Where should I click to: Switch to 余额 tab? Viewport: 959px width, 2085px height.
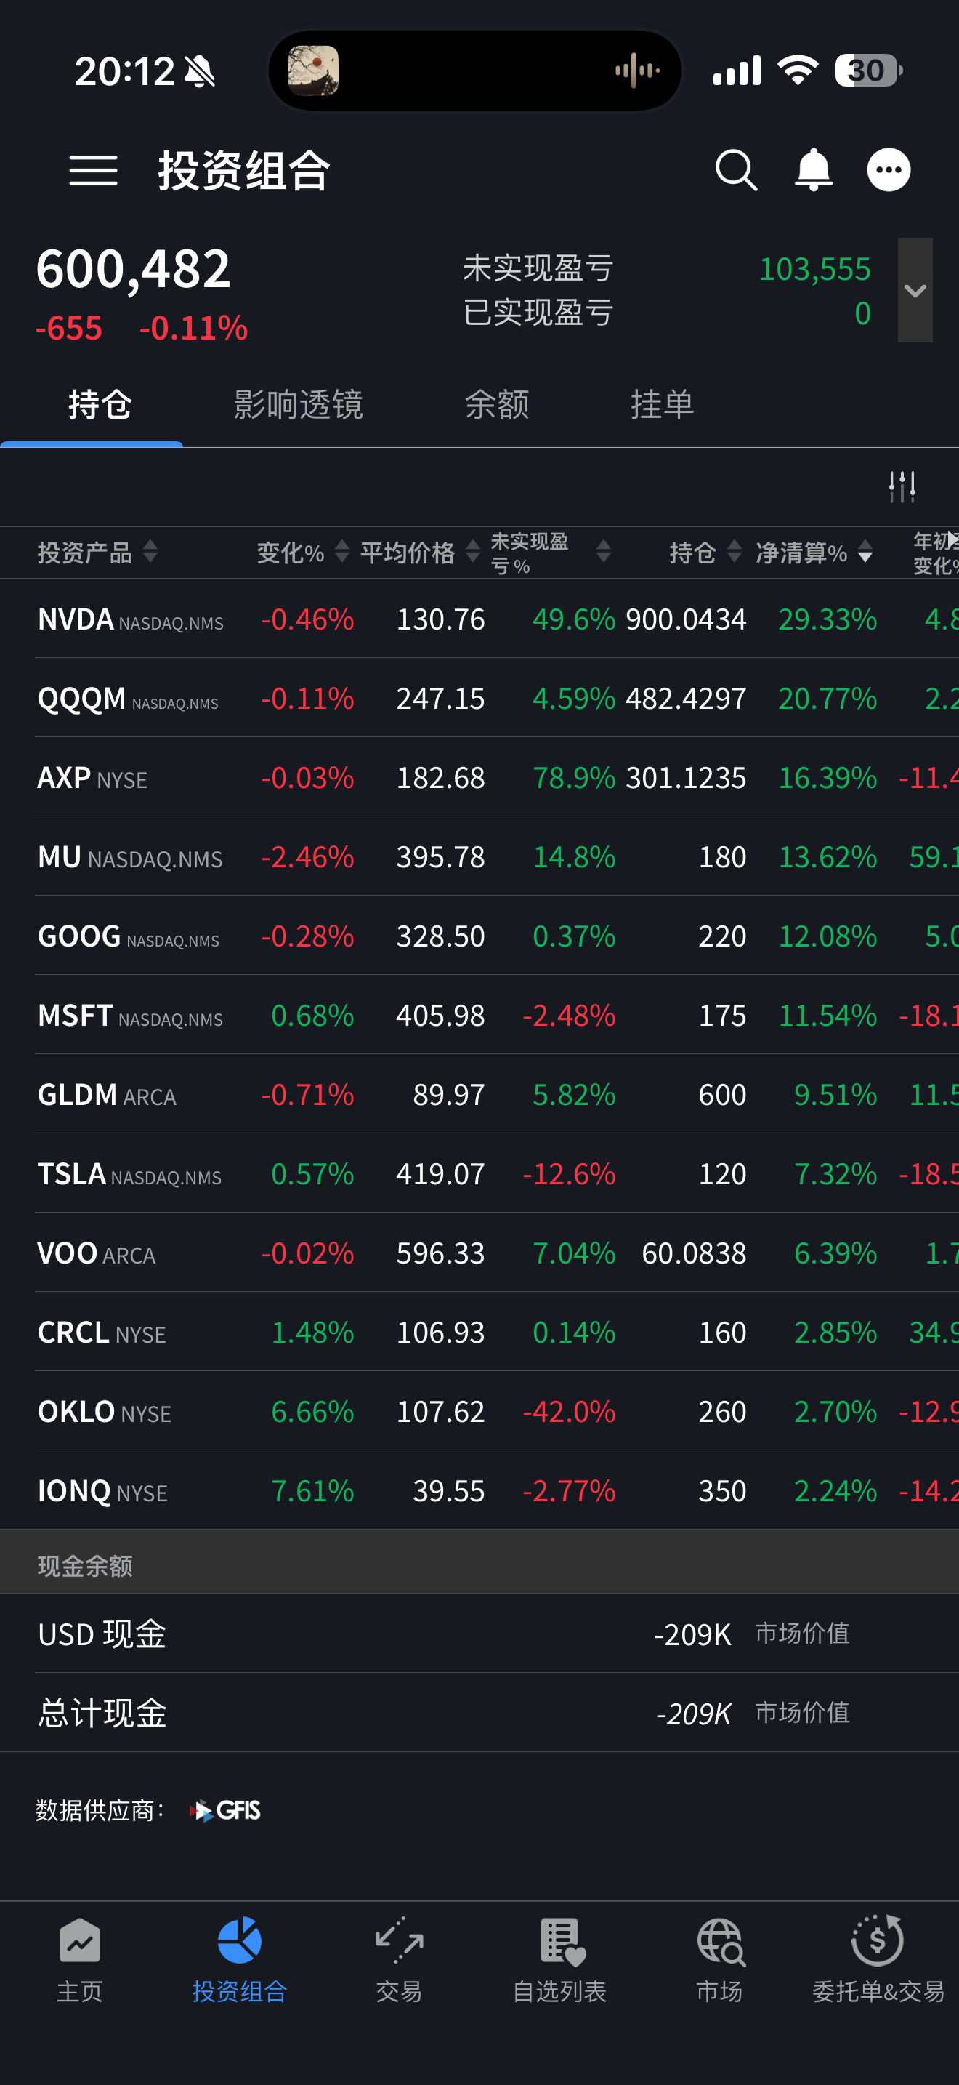click(496, 404)
